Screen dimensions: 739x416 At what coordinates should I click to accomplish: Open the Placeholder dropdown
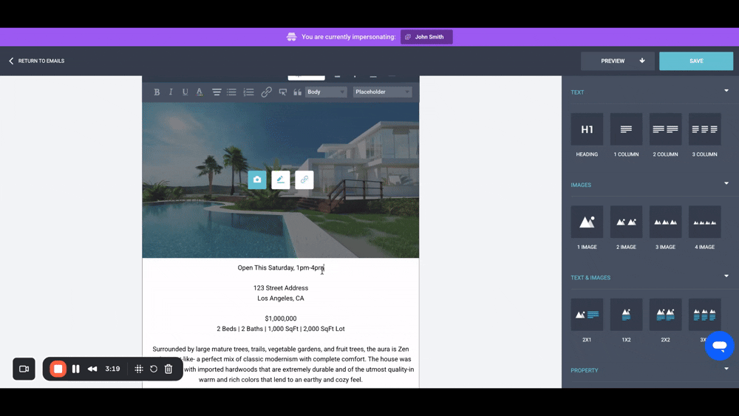382,92
